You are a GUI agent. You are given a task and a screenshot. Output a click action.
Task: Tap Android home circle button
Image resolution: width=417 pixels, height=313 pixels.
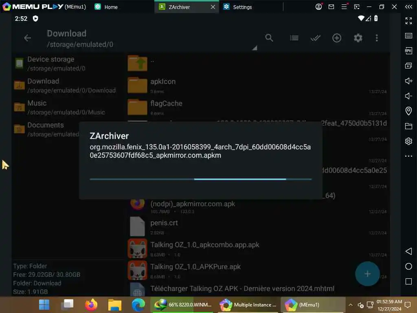pos(408,267)
